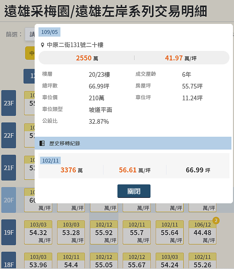Click the page title 遠雄采梅園/遠雄左岸系列交易明細
234x269 pixels.
click(105, 11)
